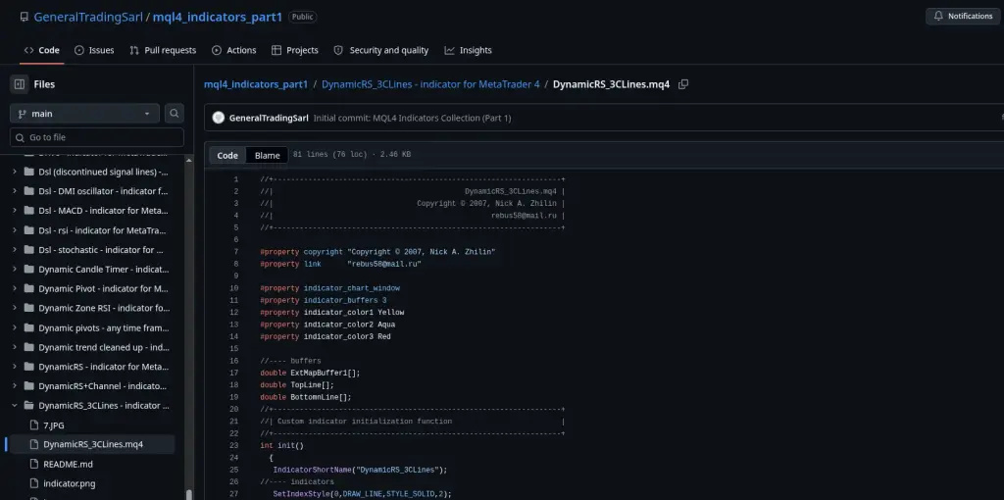
Task: Focus the Go to file input
Action: click(x=97, y=137)
